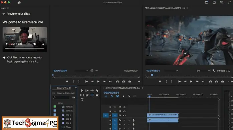233x130 pixels.
Task: Click Program monitor settings wrench icon
Action: pos(214,71)
